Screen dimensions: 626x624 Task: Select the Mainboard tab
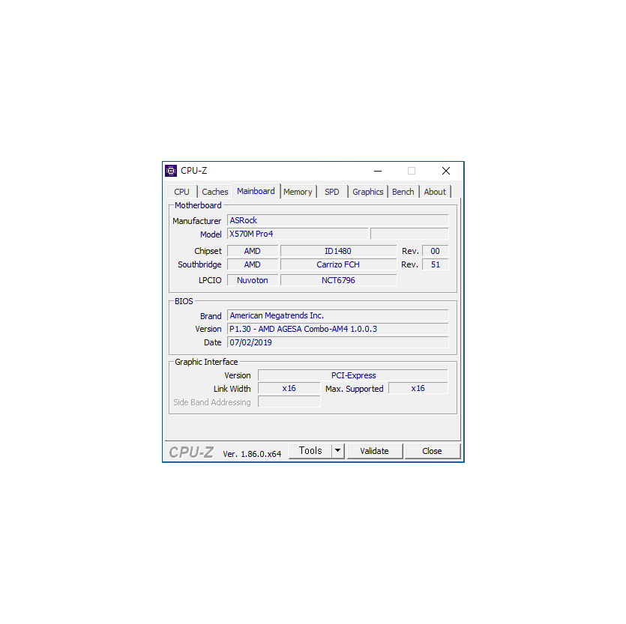pyautogui.click(x=256, y=191)
